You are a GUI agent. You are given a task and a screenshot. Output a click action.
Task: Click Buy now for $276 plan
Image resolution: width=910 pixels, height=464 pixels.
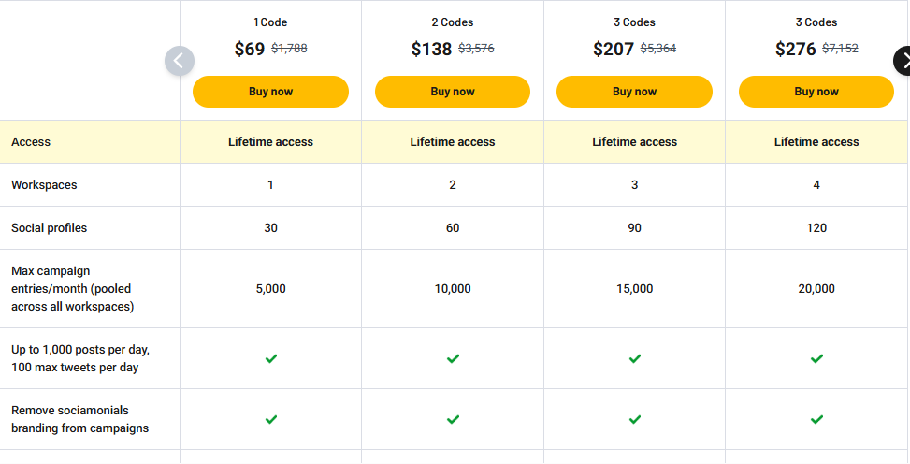[816, 92]
